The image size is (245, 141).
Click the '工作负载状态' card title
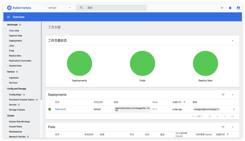point(57,40)
